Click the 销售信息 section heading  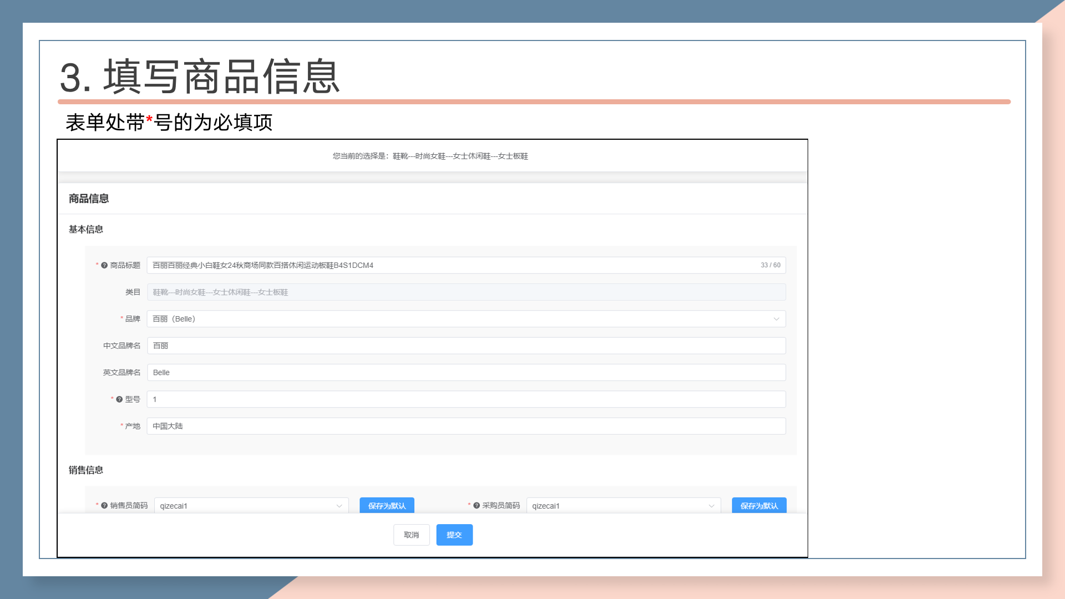[x=86, y=470]
